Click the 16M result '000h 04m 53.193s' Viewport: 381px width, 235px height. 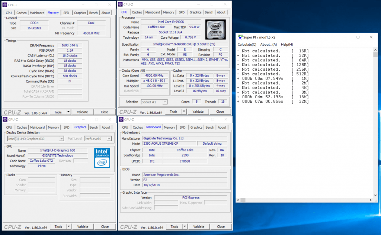[x=263, y=97]
